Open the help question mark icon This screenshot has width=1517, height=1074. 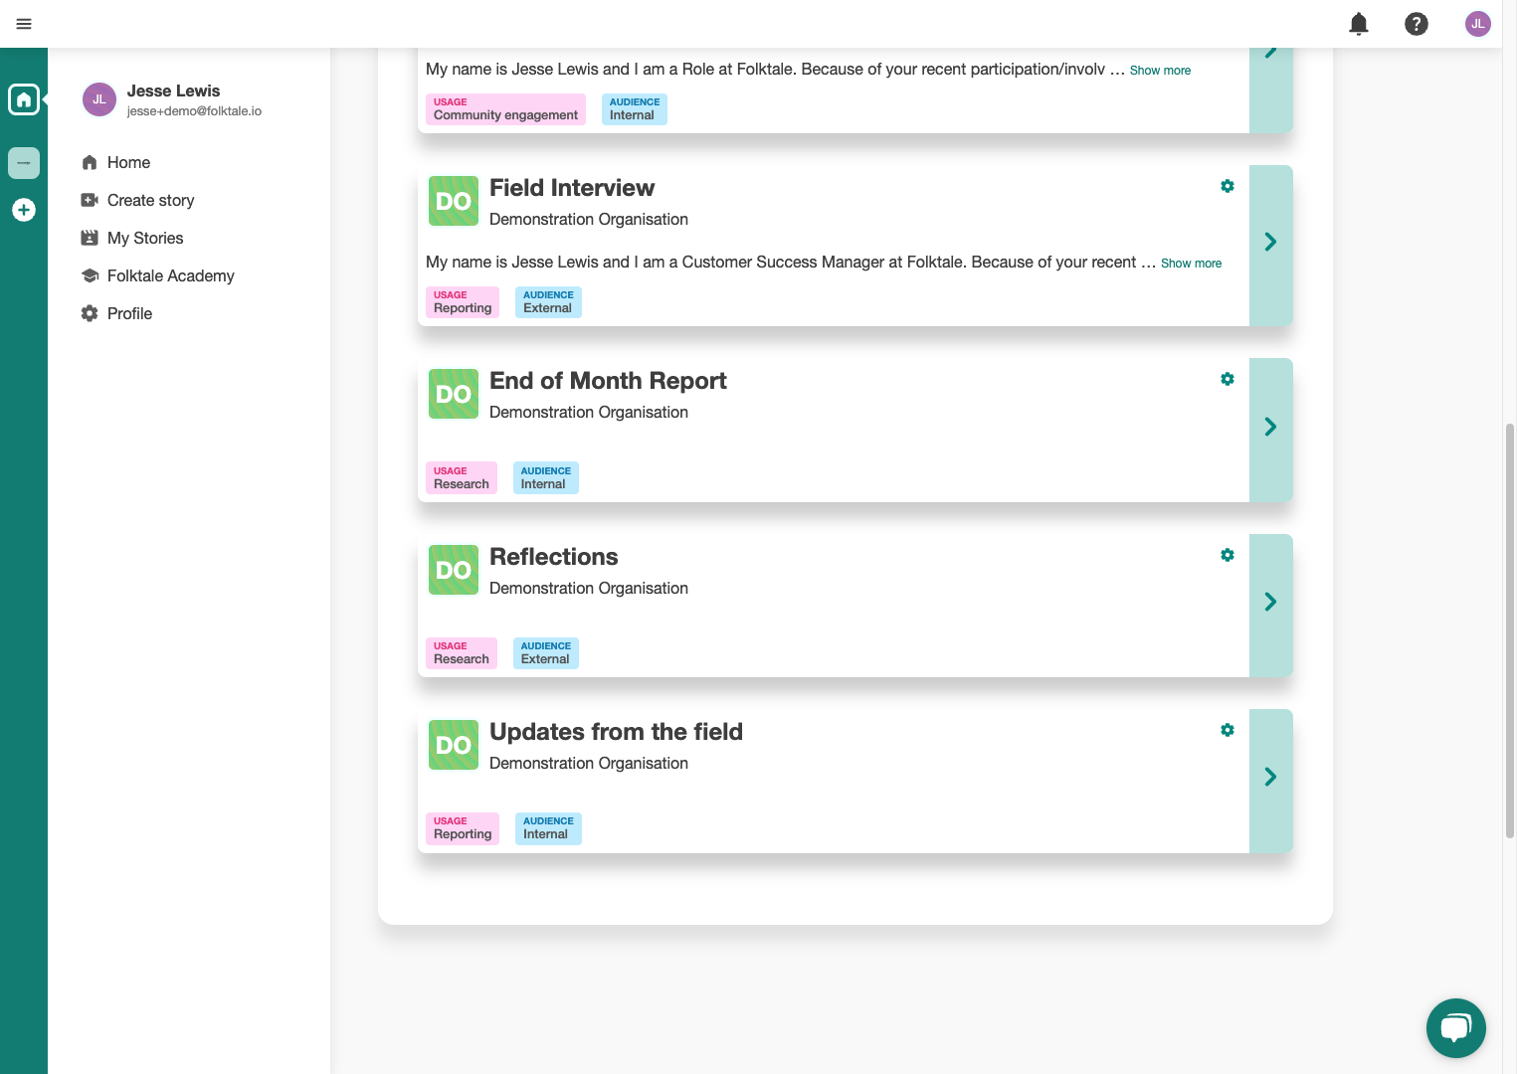(x=1417, y=24)
